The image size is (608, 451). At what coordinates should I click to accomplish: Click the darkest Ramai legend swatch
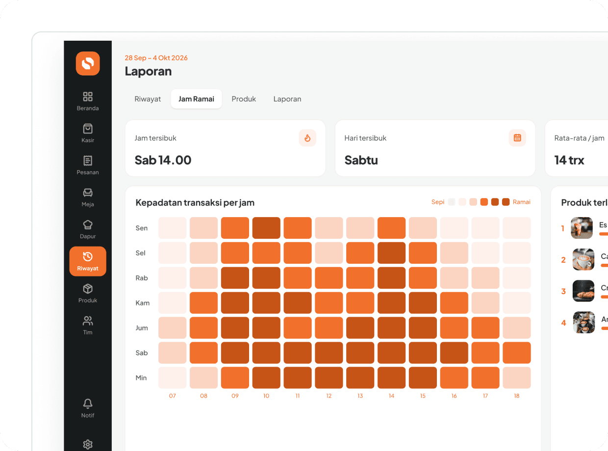coord(506,202)
